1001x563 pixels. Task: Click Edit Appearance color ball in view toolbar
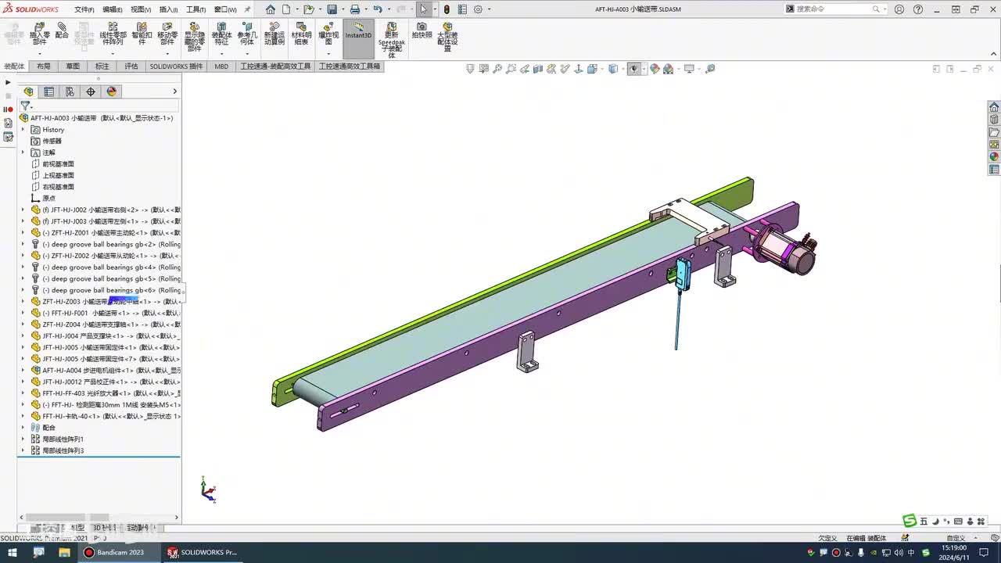pos(655,69)
